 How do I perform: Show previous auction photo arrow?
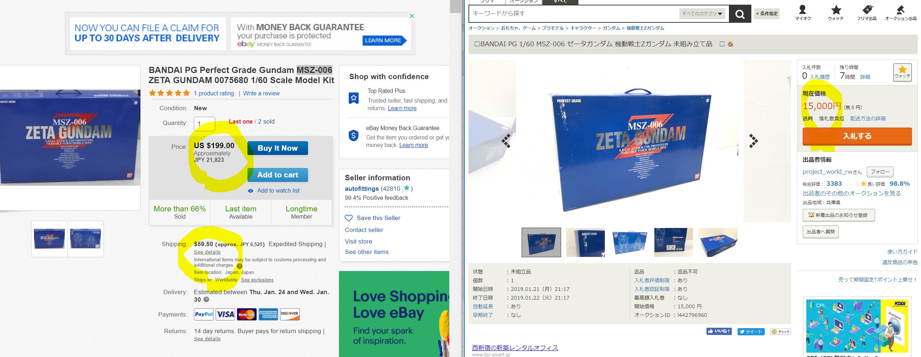506,141
